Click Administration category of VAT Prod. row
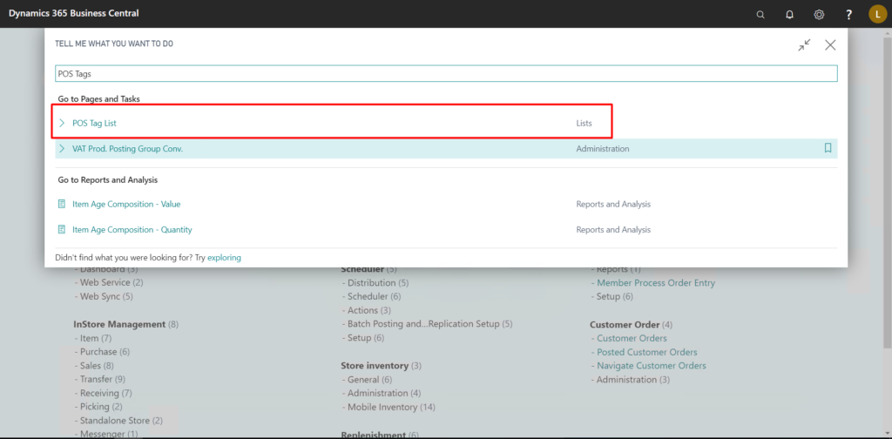Image resolution: width=892 pixels, height=439 pixels. click(603, 148)
